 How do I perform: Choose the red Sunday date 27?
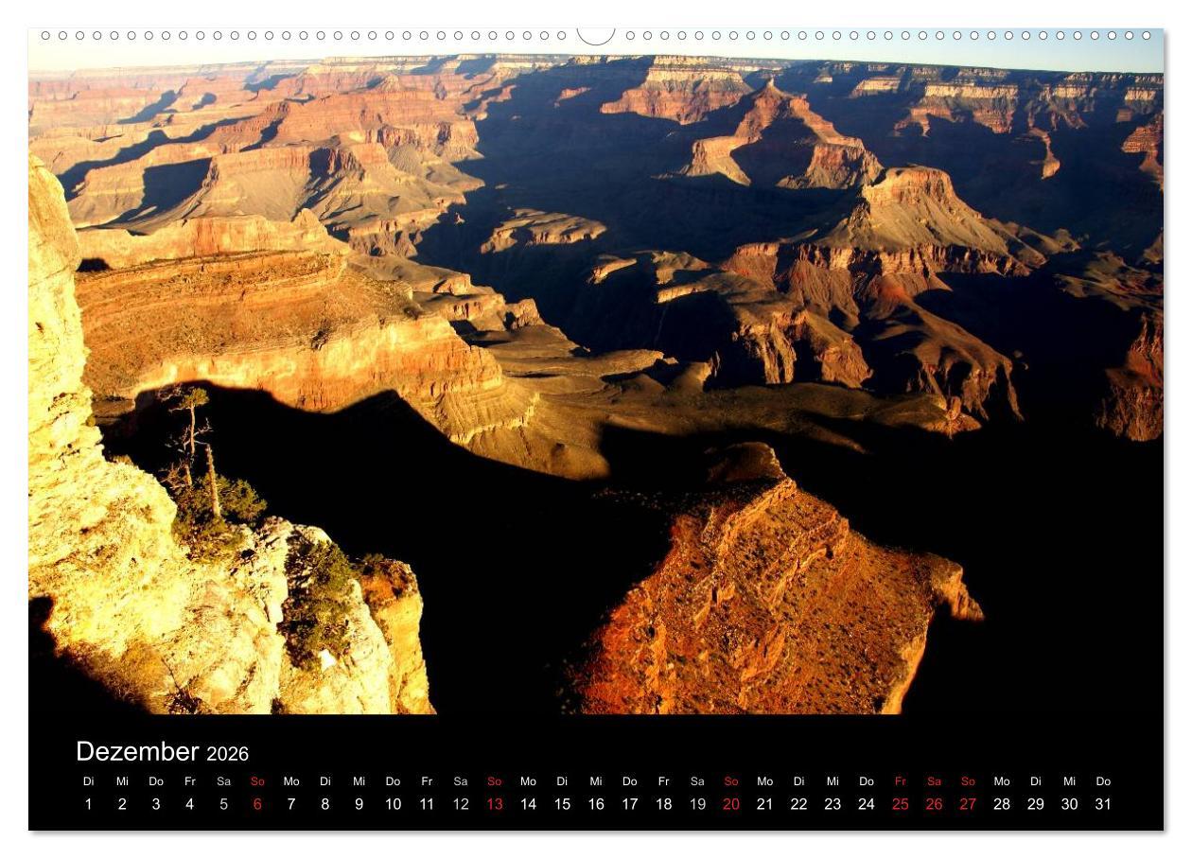(x=968, y=804)
